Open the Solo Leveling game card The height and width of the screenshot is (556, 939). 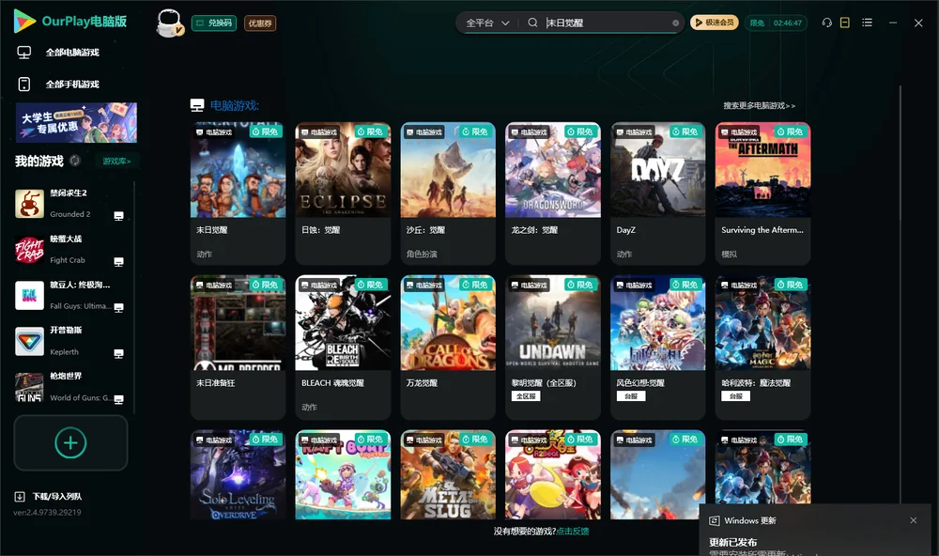238,474
